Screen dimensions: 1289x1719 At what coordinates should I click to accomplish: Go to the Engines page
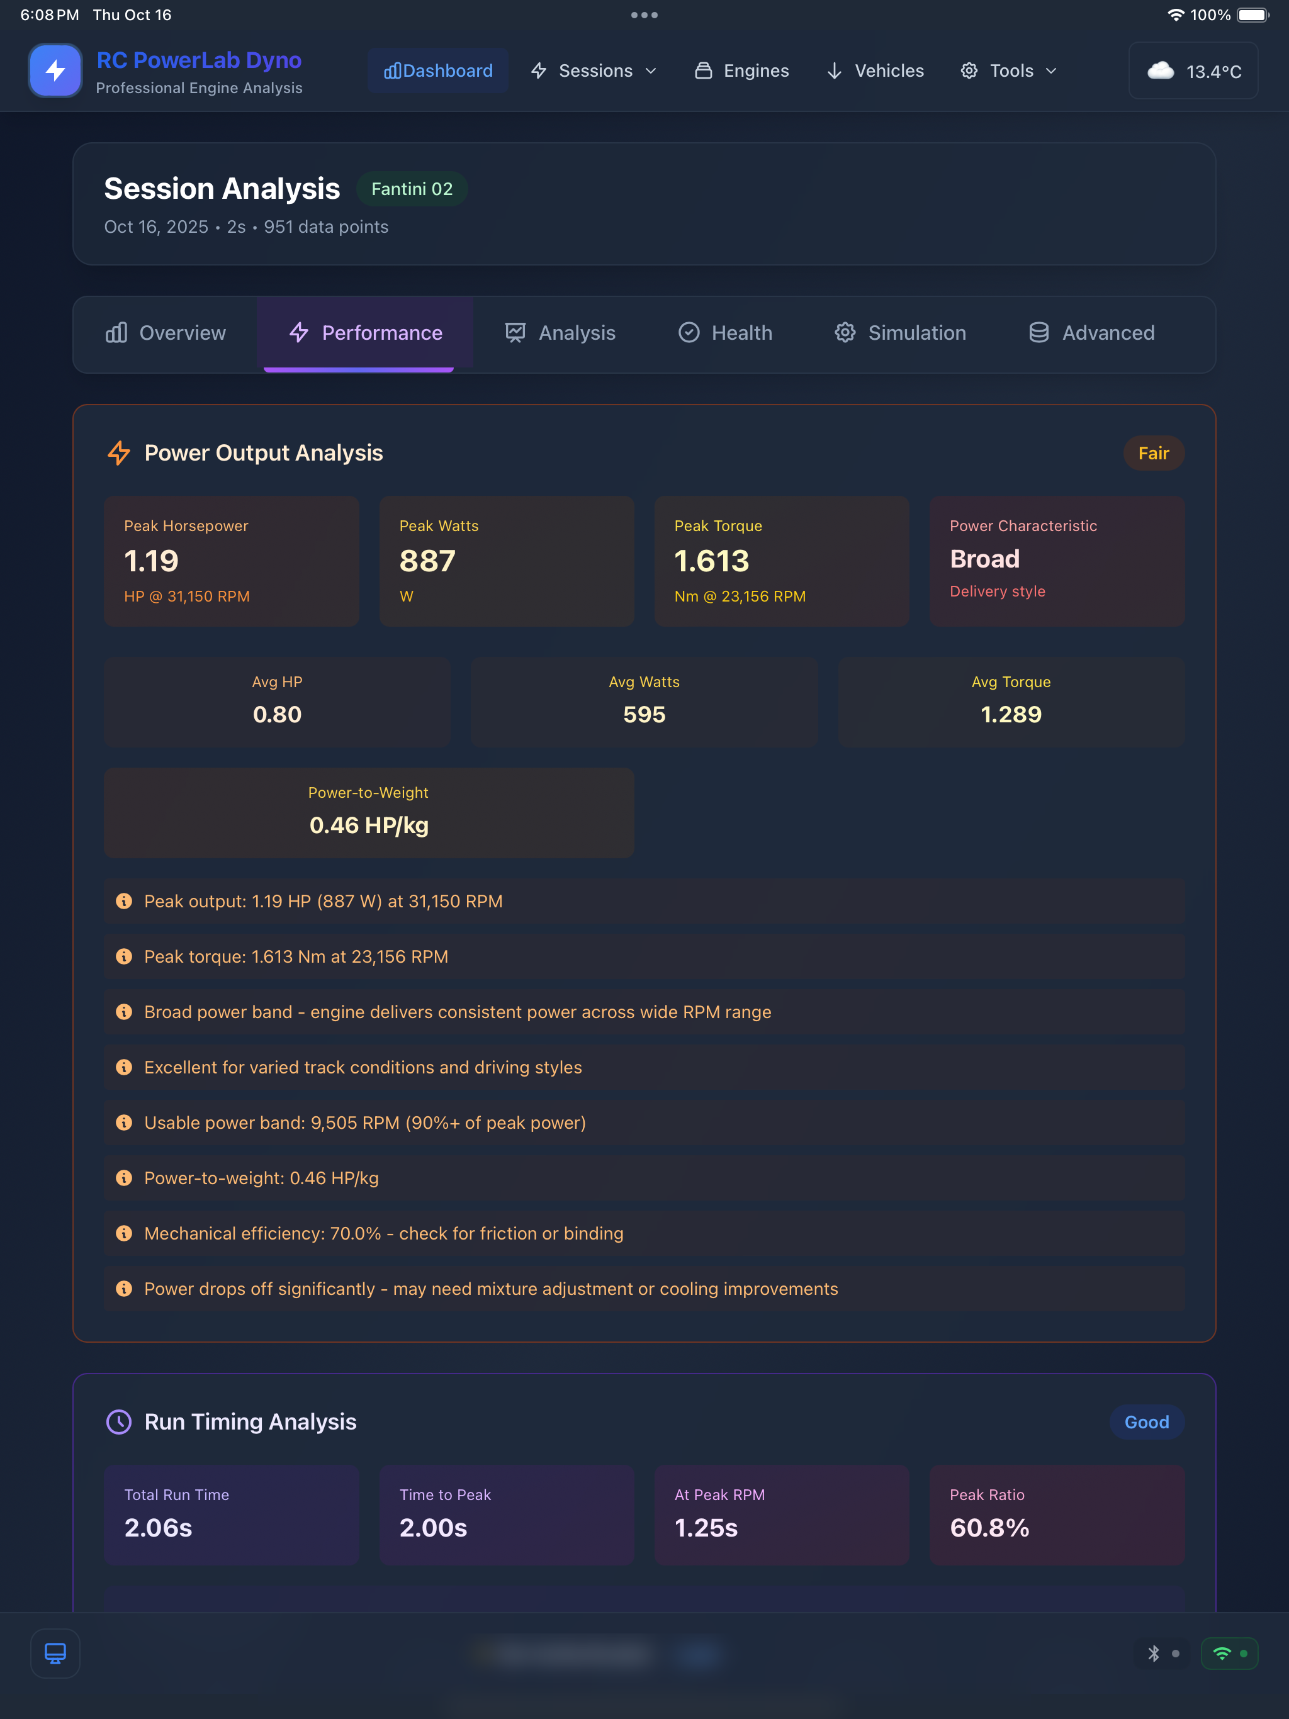[741, 70]
